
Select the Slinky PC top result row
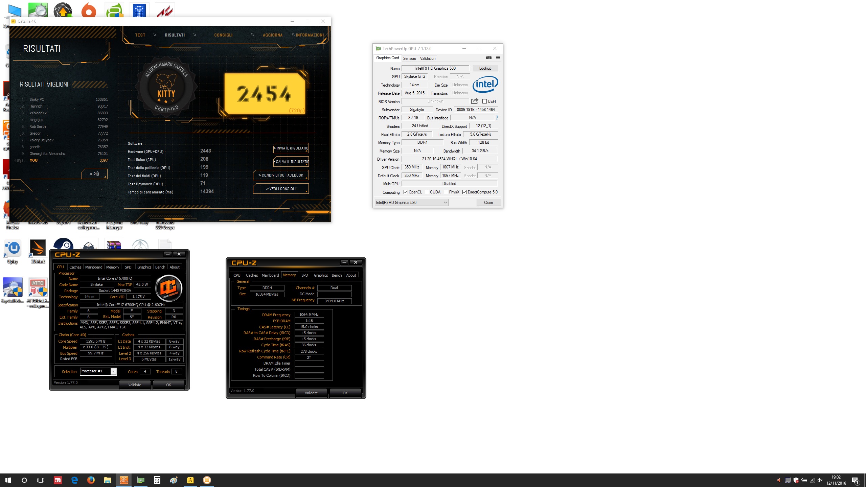[x=64, y=99]
